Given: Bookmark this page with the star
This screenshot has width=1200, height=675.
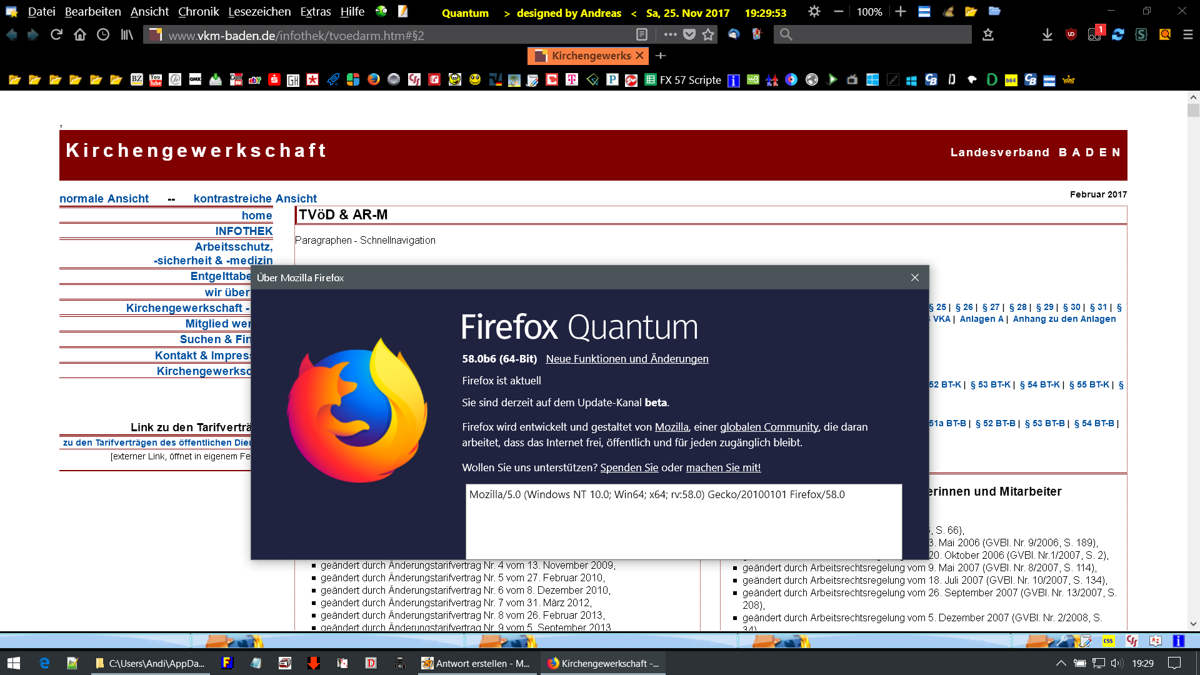Looking at the screenshot, I should [708, 35].
